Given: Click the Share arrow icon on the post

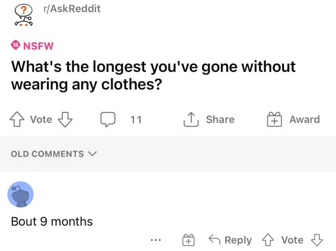Looking at the screenshot, I should click(x=191, y=119).
